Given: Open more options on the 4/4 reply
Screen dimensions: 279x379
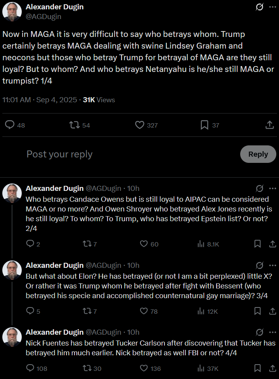Looking at the screenshot, I should 272,332.
